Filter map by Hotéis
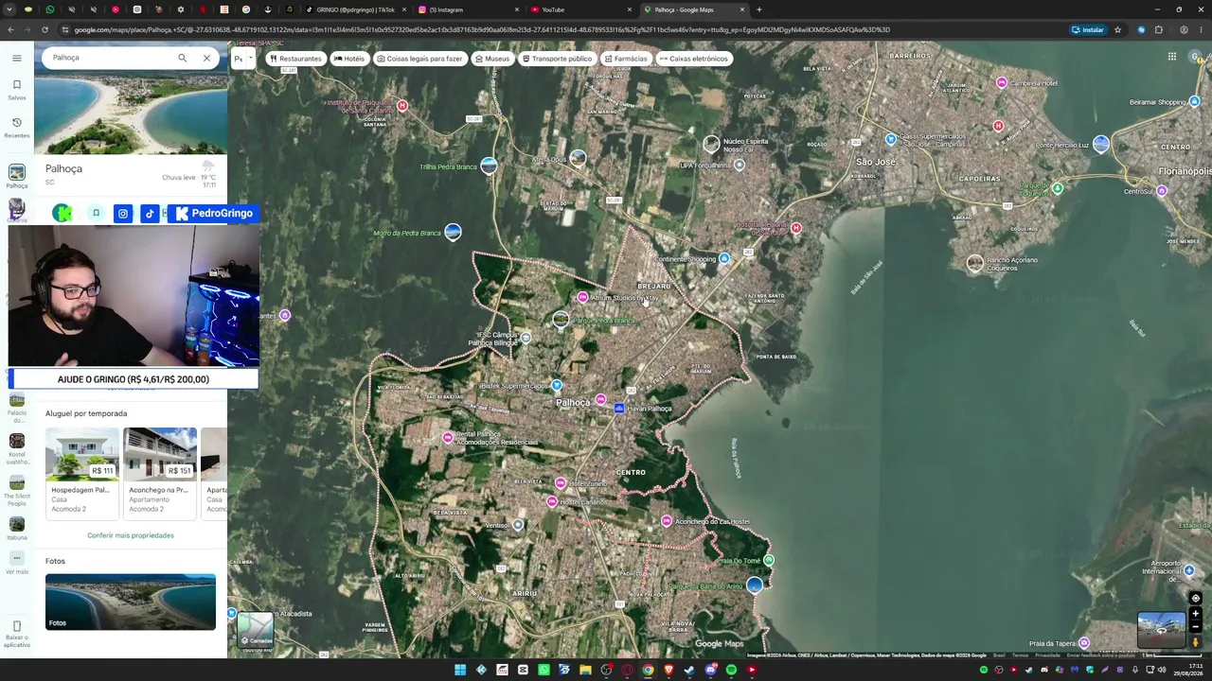This screenshot has width=1212, height=681. [348, 59]
